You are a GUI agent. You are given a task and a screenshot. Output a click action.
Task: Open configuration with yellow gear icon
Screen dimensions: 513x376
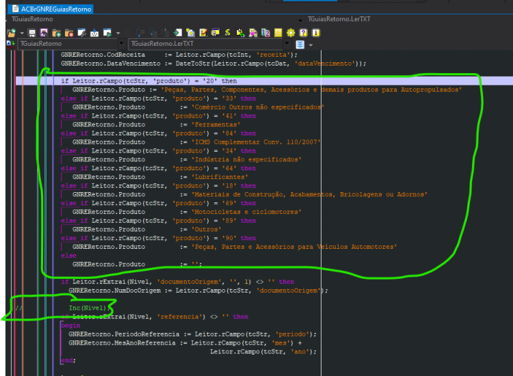coord(291,33)
